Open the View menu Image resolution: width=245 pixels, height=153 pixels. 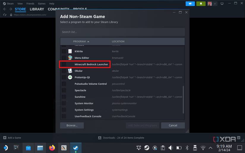(x=20, y=4)
